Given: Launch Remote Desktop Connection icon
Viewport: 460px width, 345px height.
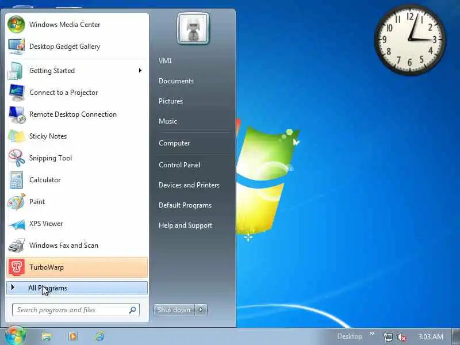Looking at the screenshot, I should pyautogui.click(x=17, y=114).
